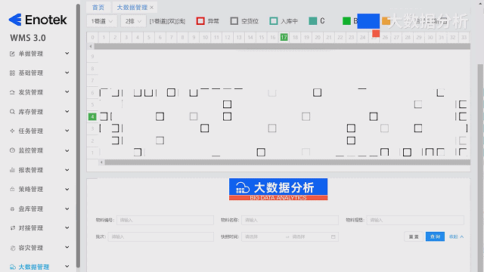Select column 10 in the header row
This screenshot has height=272, width=484.
point(205,37)
